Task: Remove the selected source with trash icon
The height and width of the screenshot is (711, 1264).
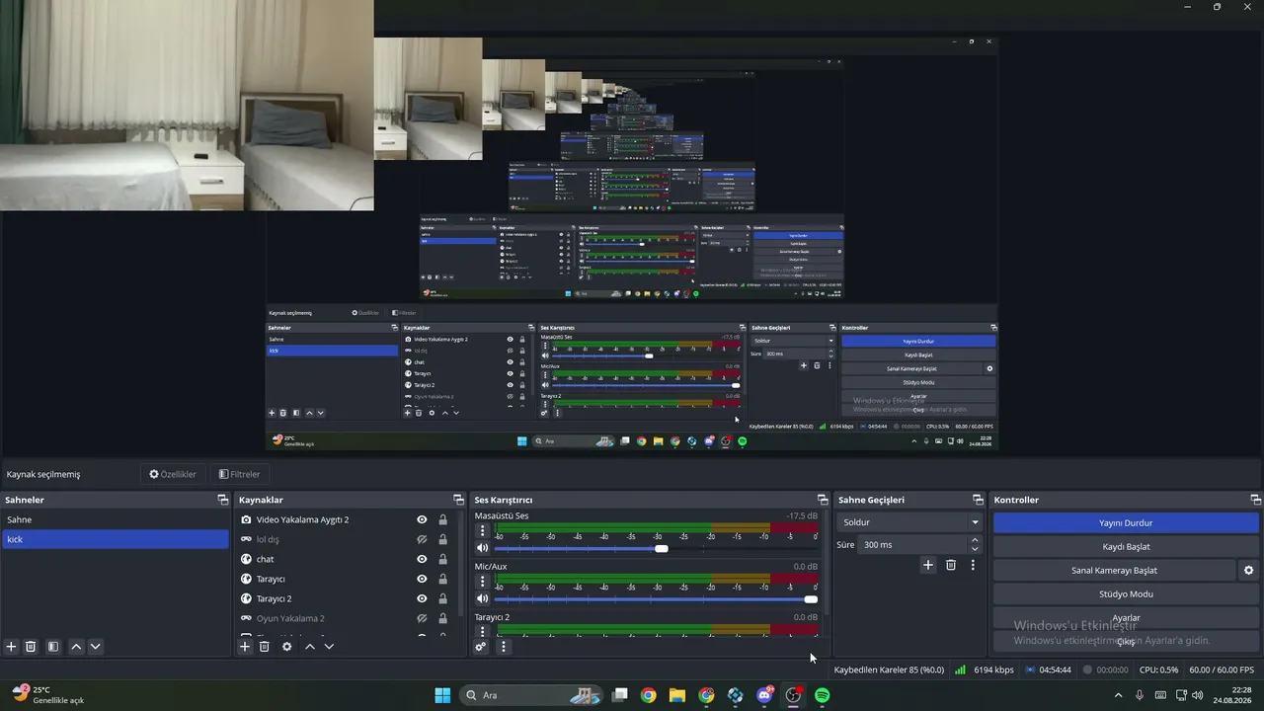Action: pyautogui.click(x=265, y=647)
